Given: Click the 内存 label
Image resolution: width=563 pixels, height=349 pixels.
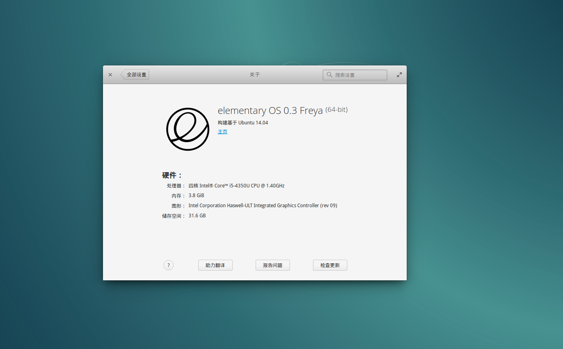Looking at the screenshot, I should [179, 196].
